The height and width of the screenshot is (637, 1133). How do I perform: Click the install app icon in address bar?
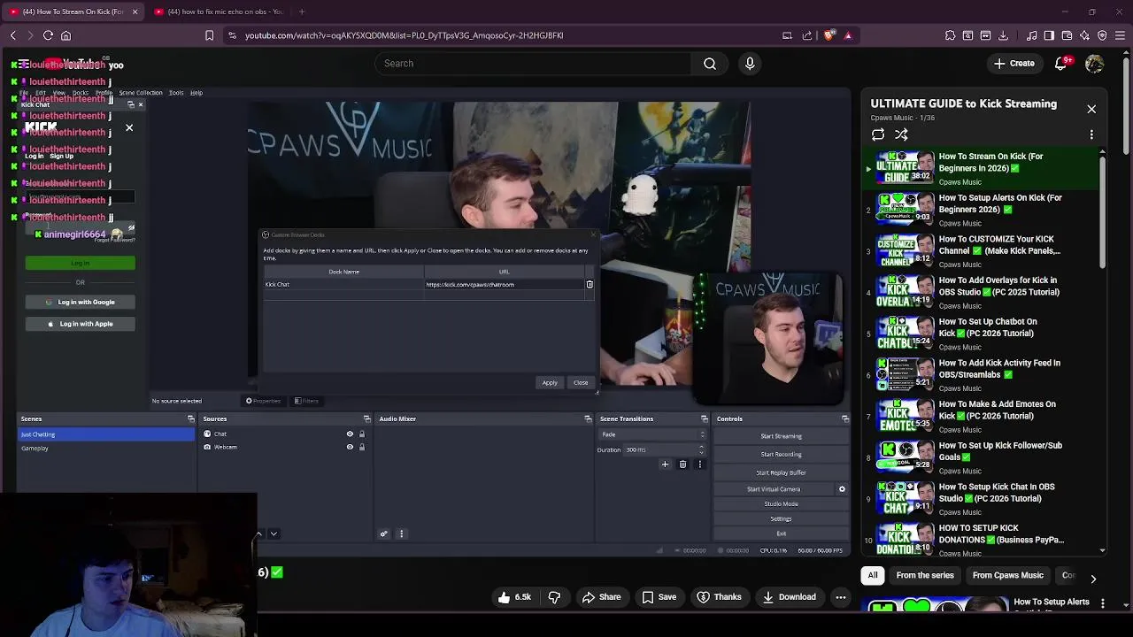click(787, 35)
